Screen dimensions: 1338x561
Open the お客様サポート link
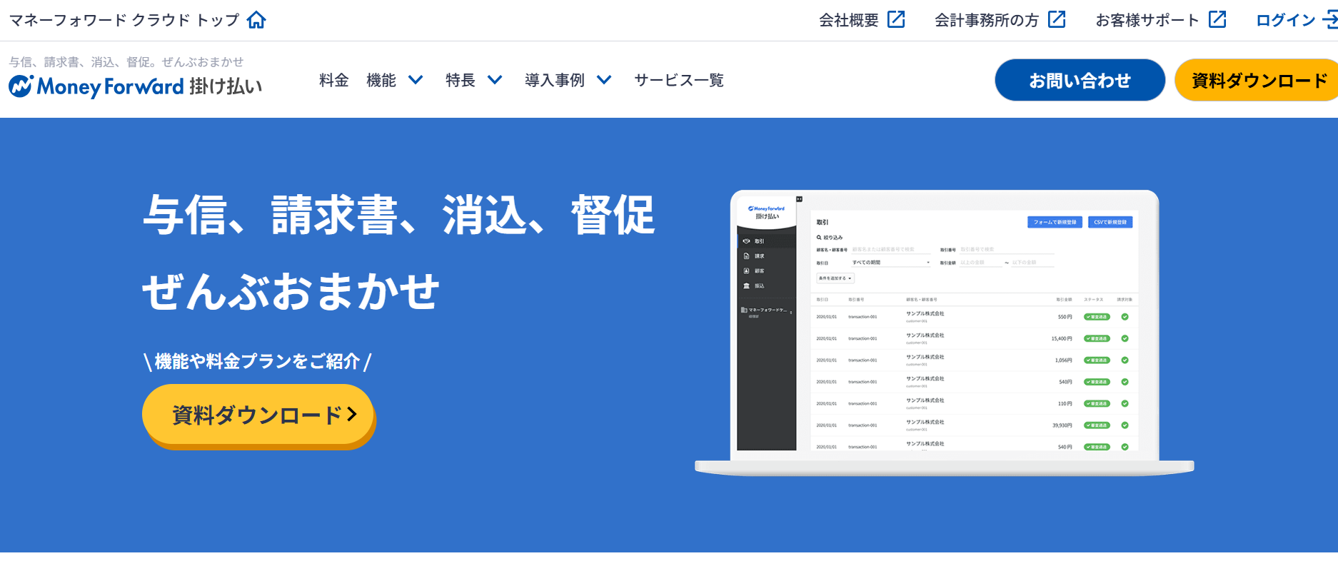[x=1147, y=20]
